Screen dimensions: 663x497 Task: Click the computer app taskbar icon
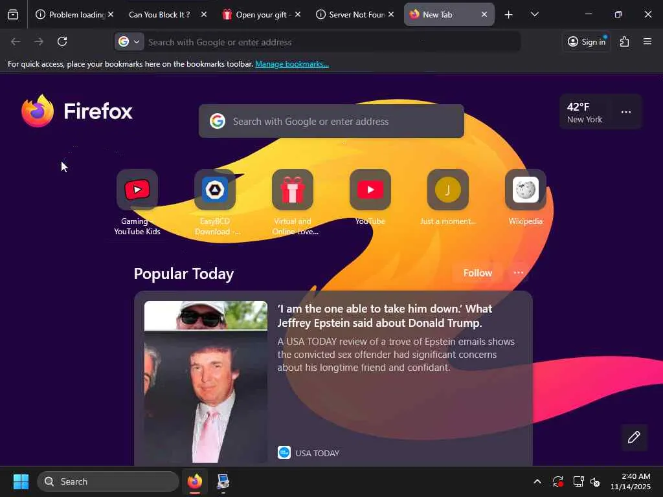pyautogui.click(x=223, y=481)
